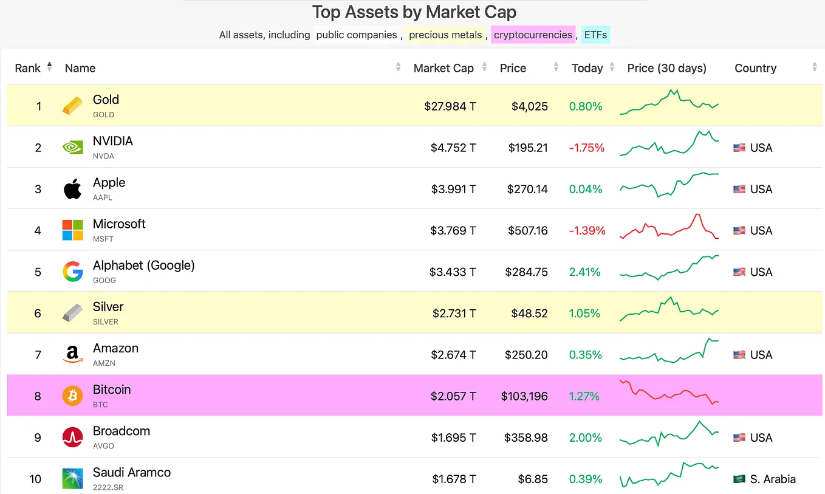Click Bitcoin red 30-day chart
Image resolution: width=825 pixels, height=494 pixels.
point(669,392)
